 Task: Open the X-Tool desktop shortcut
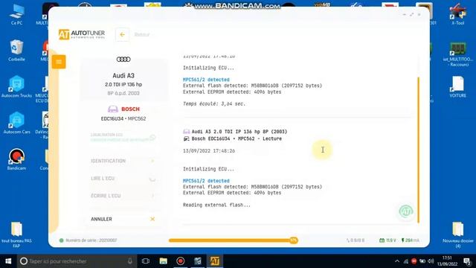point(458,15)
